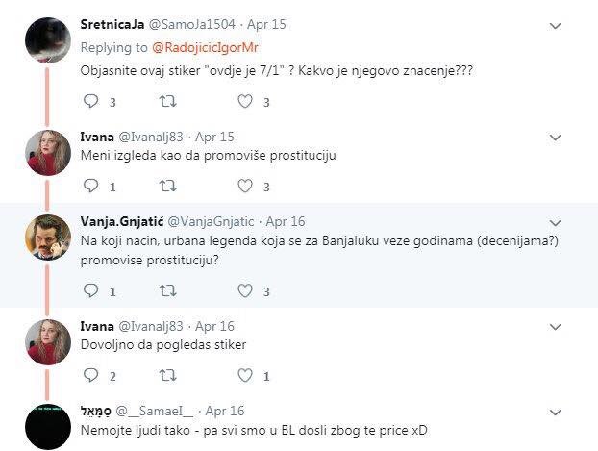Like Ivana's Apr 16 tweet

[244, 375]
